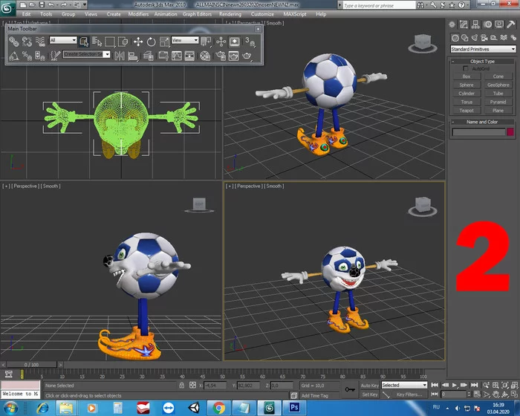Activate Select and Move tool

click(x=138, y=42)
